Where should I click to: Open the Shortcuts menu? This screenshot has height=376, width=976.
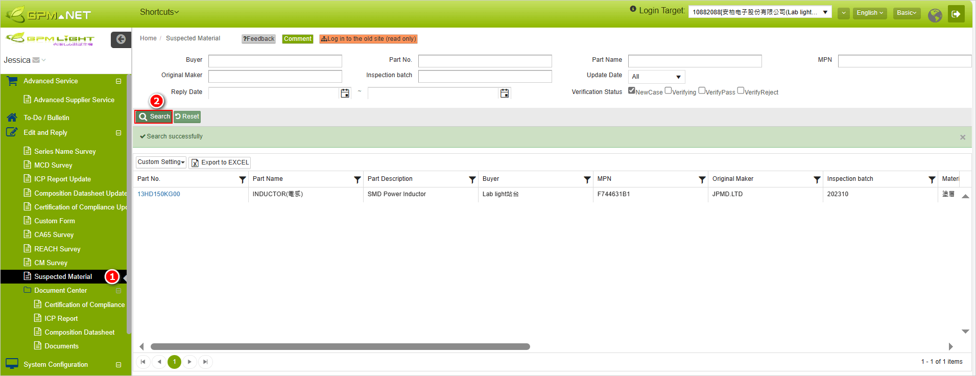point(159,12)
